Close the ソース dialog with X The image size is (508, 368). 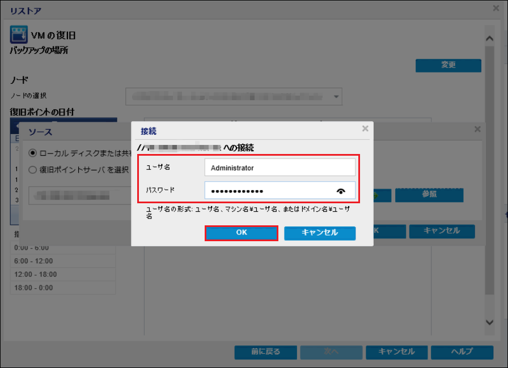tap(477, 129)
